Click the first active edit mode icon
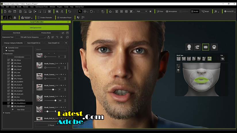237x133 pixels. 5,18
